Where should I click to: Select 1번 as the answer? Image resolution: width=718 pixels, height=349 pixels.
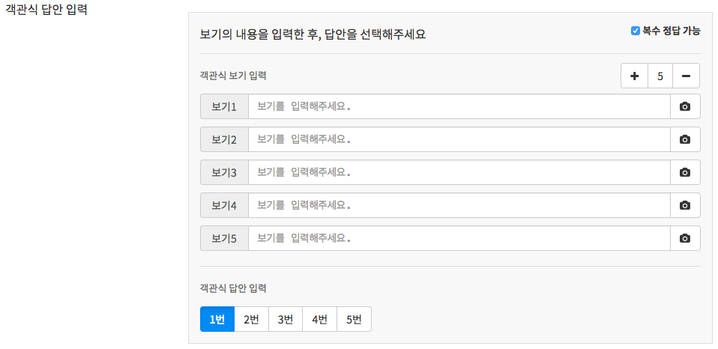(x=217, y=319)
